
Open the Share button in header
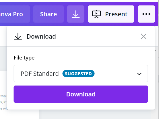coord(49,14)
